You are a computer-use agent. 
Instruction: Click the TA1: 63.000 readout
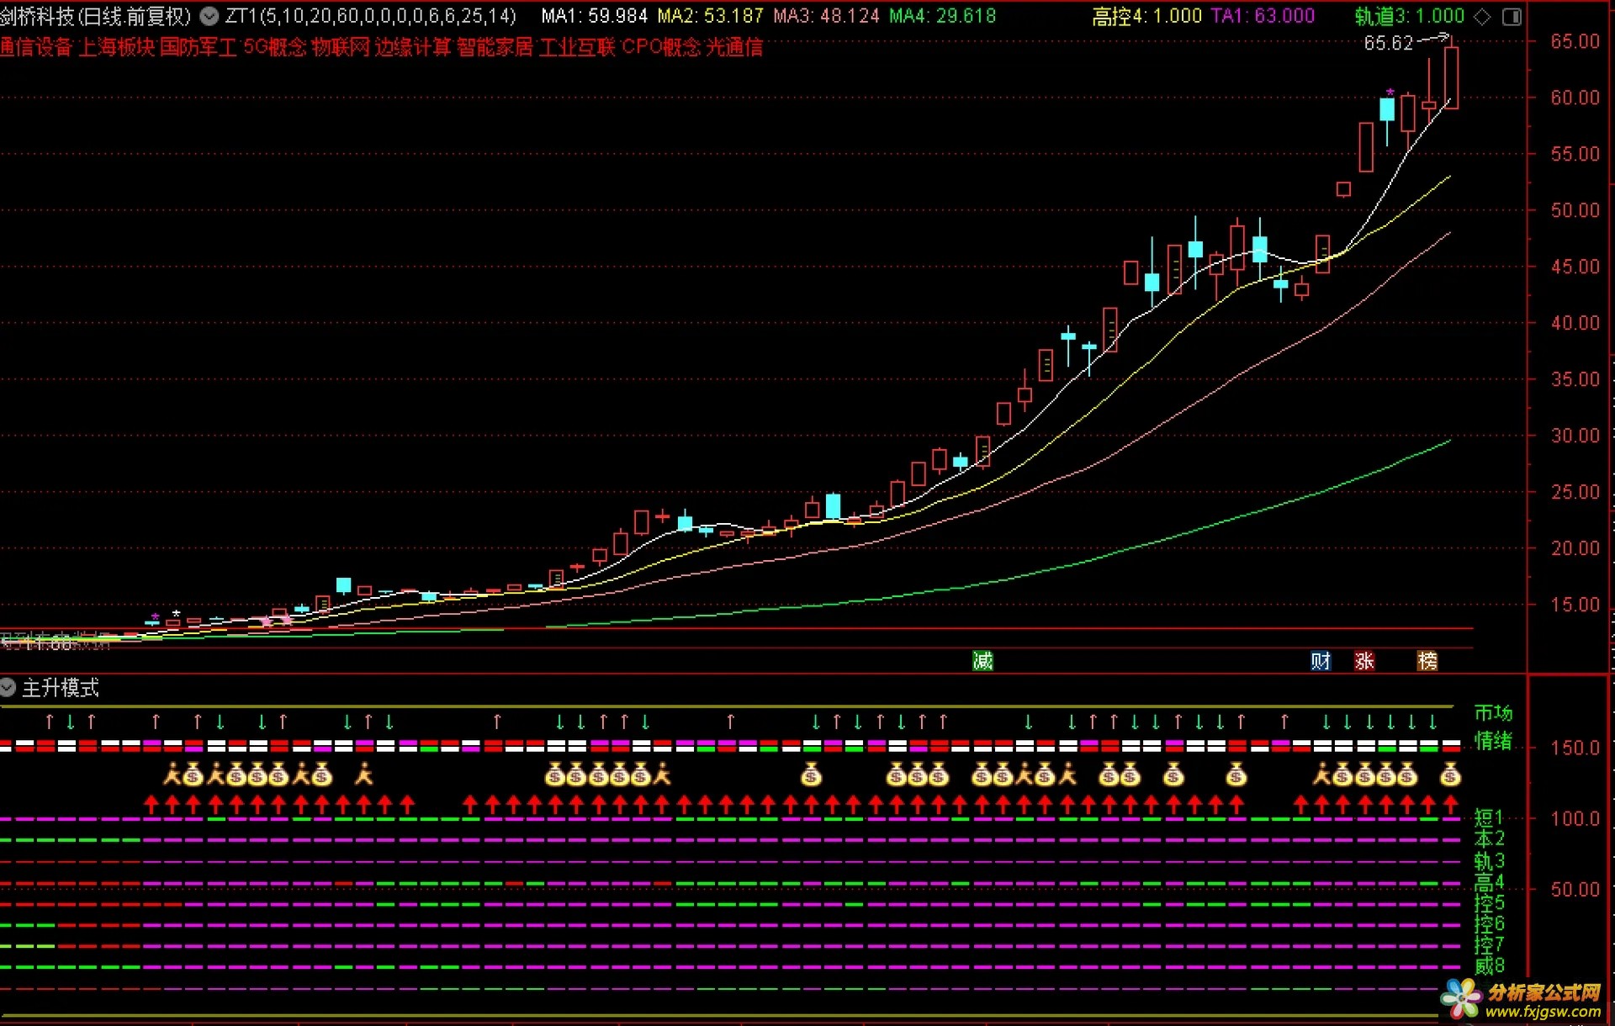pos(1263,16)
